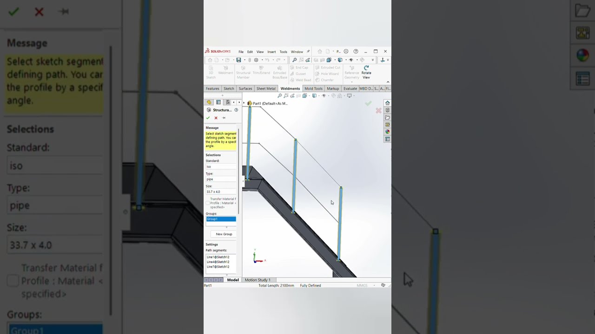595x334 pixels.
Task: Open the Appearances color ball in task pane
Action: coord(387,132)
